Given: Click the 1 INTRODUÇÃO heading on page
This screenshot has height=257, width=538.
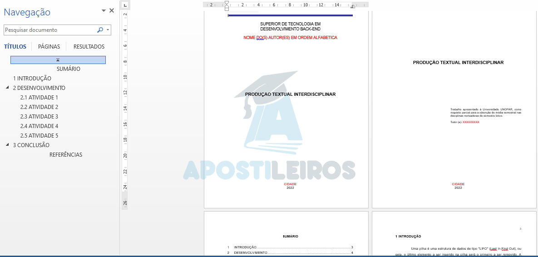Looking at the screenshot, I should tap(408, 237).
